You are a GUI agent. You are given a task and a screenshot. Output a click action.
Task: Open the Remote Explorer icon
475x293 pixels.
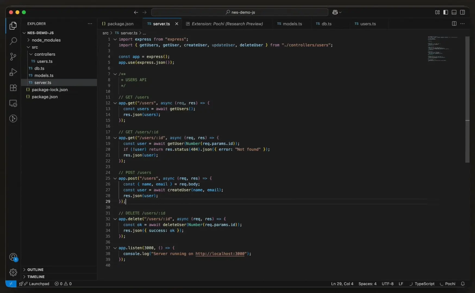point(13,103)
